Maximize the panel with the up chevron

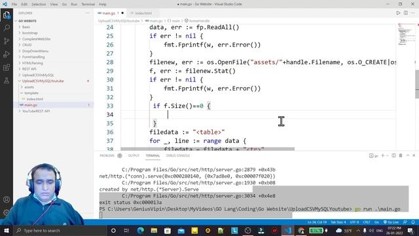coord(407,155)
